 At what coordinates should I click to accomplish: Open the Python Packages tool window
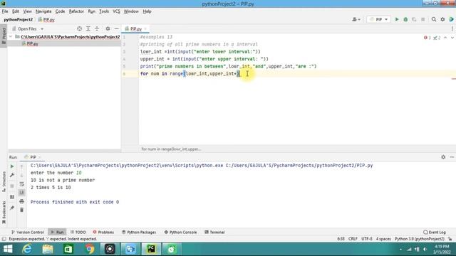pyautogui.click(x=139, y=233)
